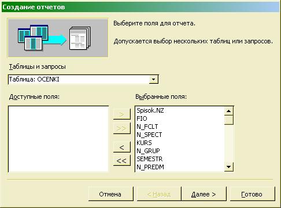Remove selected field with '<' button
Image resolution: width=281 pixels, height=208 pixels.
122,147
